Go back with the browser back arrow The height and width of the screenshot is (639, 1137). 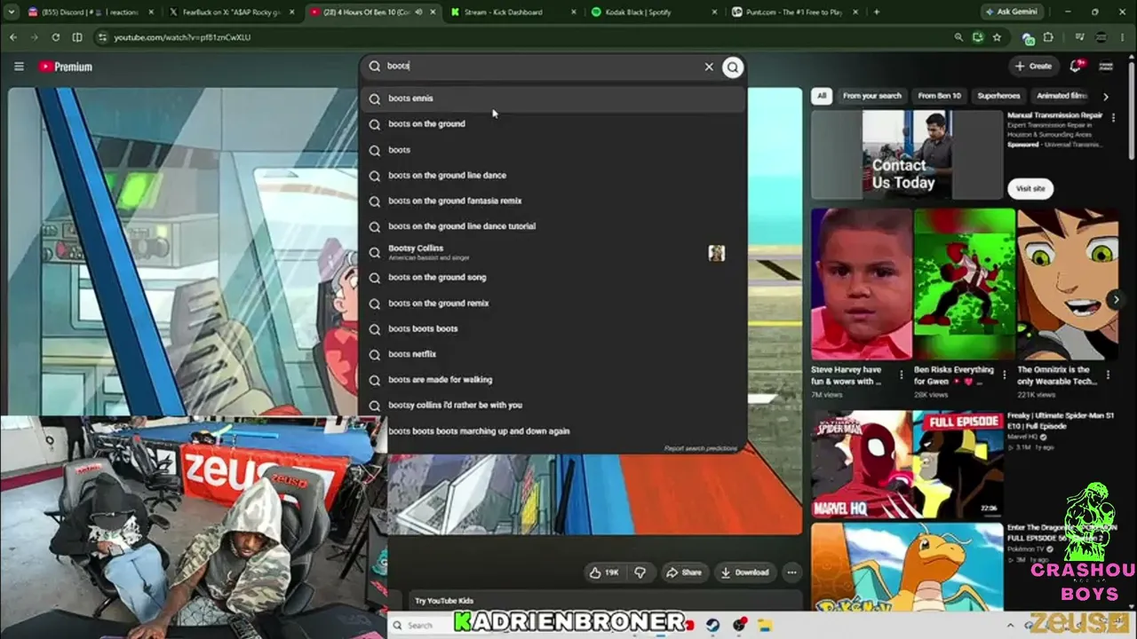point(13,37)
